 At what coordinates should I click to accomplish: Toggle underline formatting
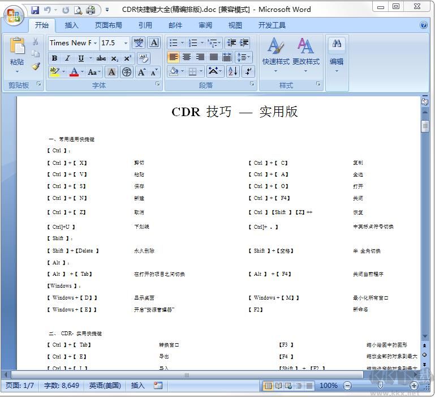click(81, 58)
